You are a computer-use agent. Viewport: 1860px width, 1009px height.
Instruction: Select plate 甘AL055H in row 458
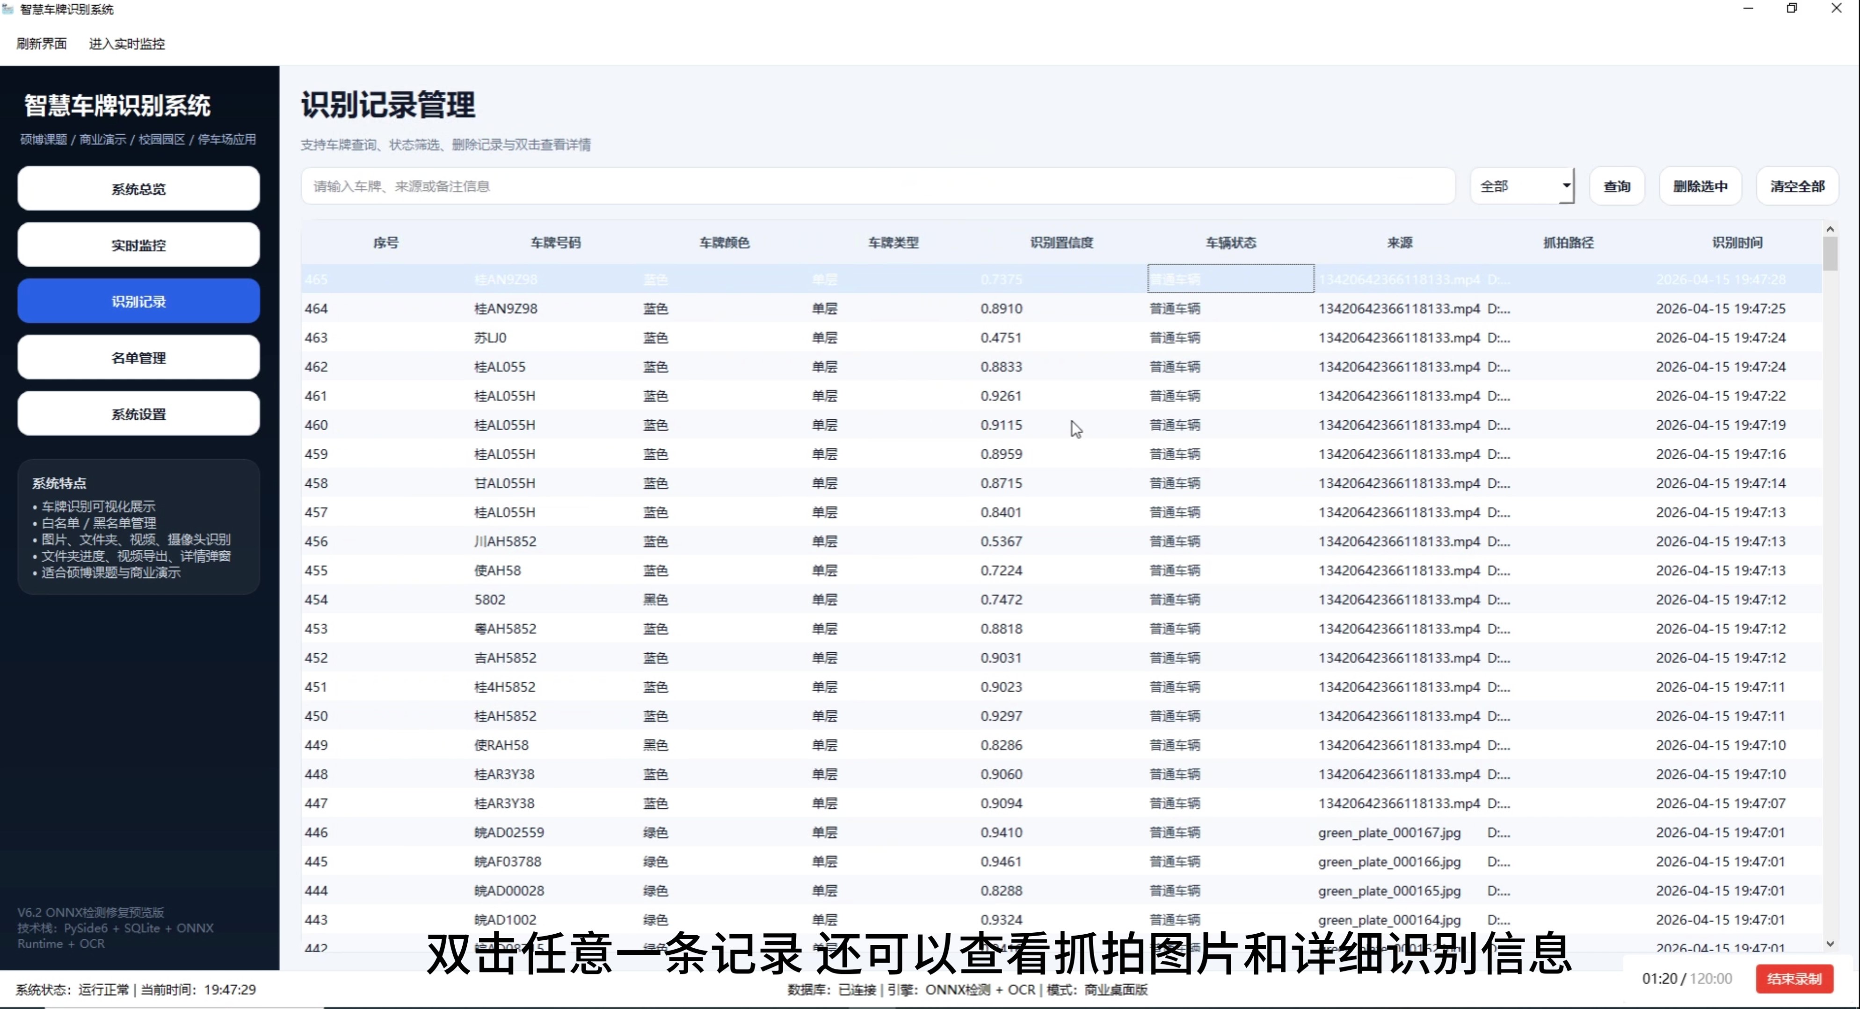(505, 483)
